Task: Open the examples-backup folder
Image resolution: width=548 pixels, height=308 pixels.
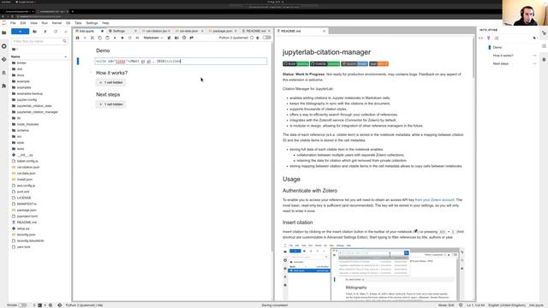Action: pyautogui.click(x=30, y=93)
